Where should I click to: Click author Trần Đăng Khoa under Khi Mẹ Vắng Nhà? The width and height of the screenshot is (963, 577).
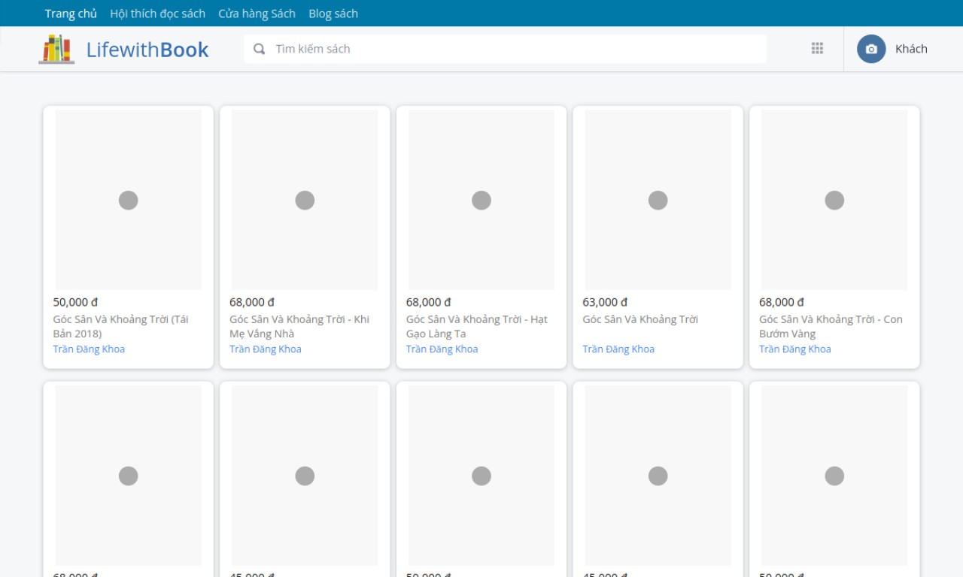266,349
